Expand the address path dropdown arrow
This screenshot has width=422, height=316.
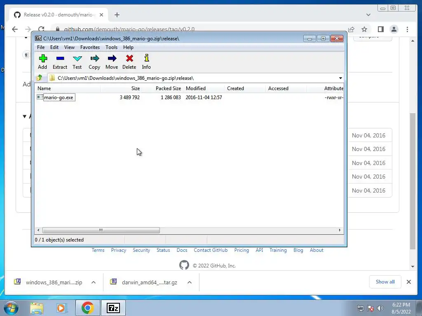pos(340,78)
